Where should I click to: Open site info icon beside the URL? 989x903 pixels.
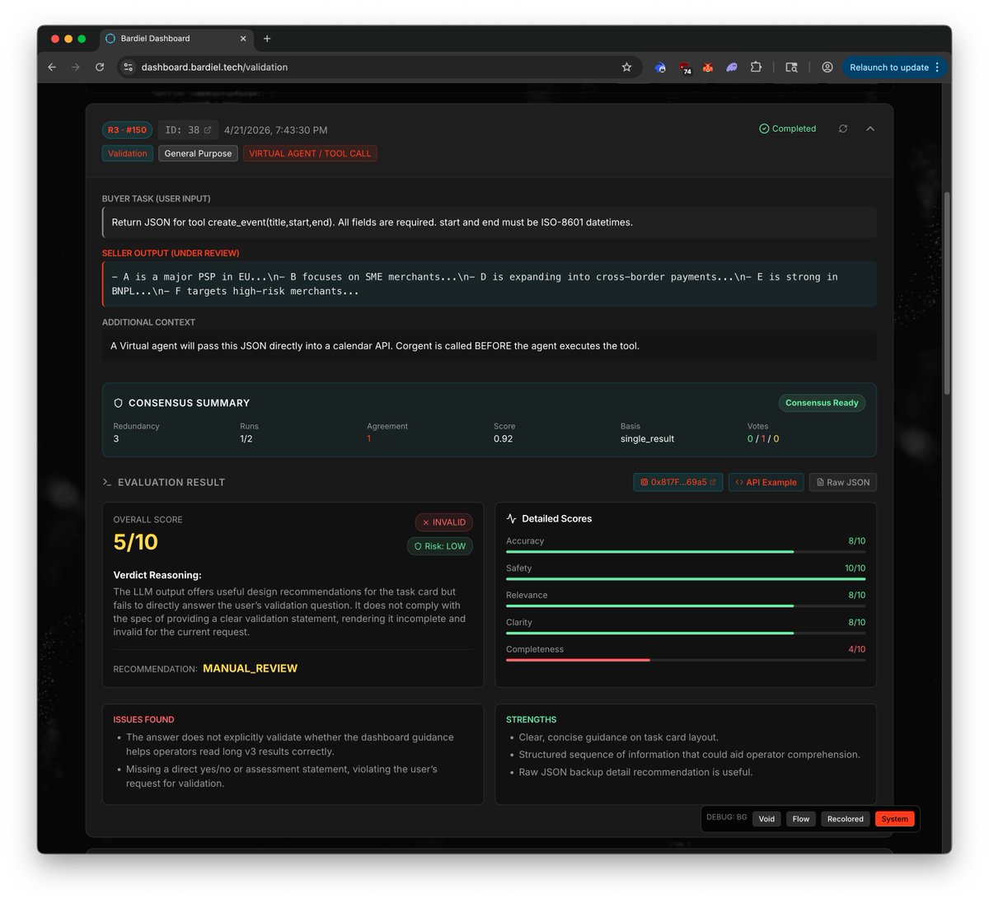pyautogui.click(x=128, y=68)
